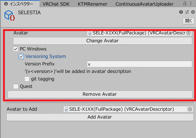Switch to the ContinuousAvatarUploader tab
Screen dimensions: 196x138
point(144,4)
